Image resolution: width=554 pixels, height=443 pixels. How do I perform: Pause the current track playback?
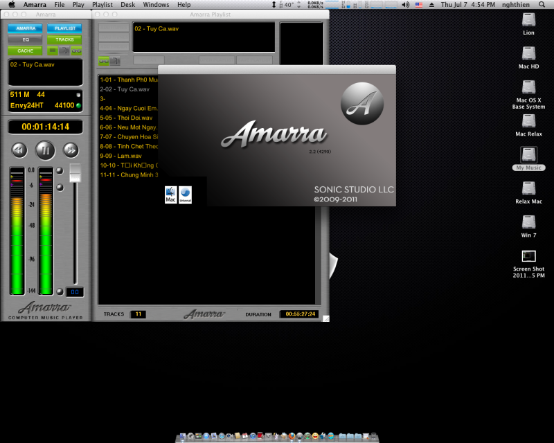[45, 150]
